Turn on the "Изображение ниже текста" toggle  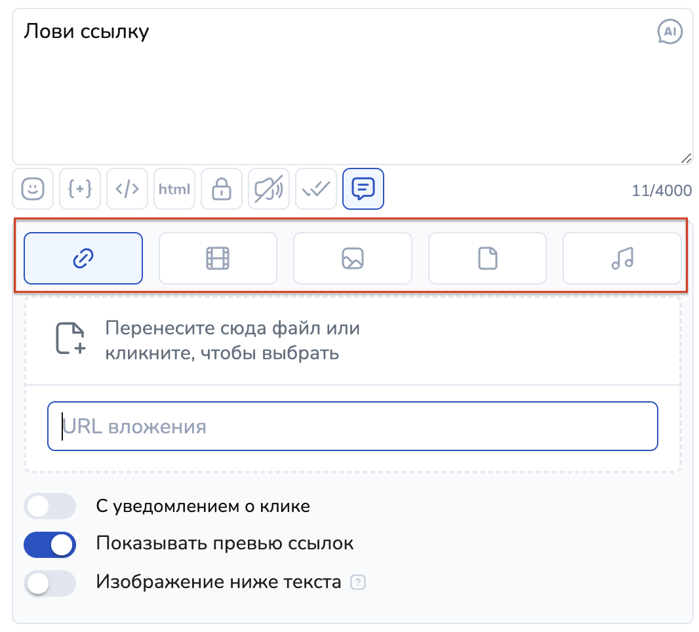click(50, 583)
